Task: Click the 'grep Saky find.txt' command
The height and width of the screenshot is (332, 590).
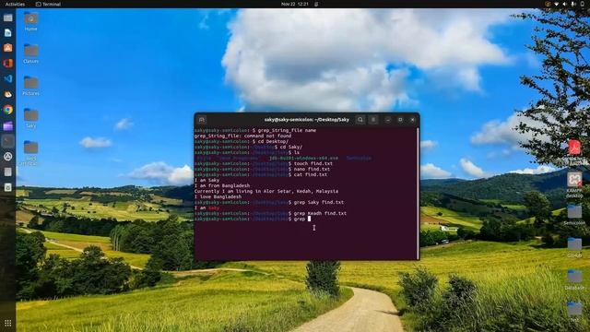Action: pyautogui.click(x=319, y=203)
